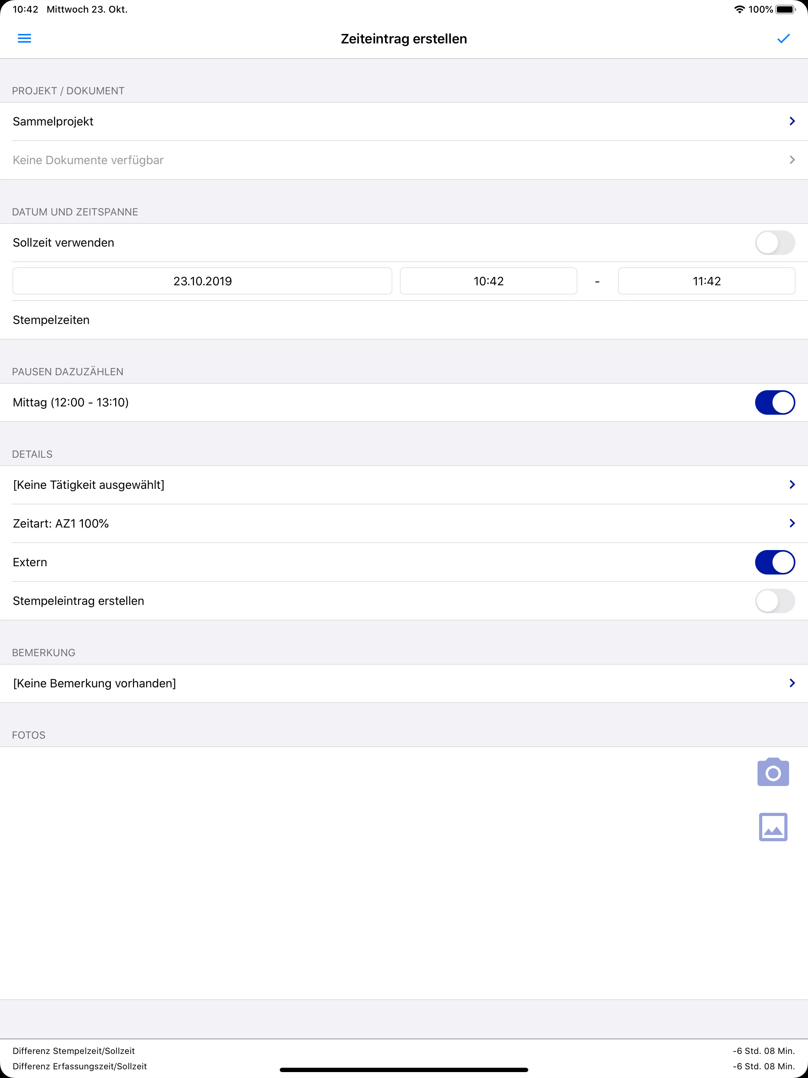Disable the Mittag (12:00 - 13:10) pause toggle
Screen dimensions: 808x1078
pyautogui.click(x=775, y=402)
